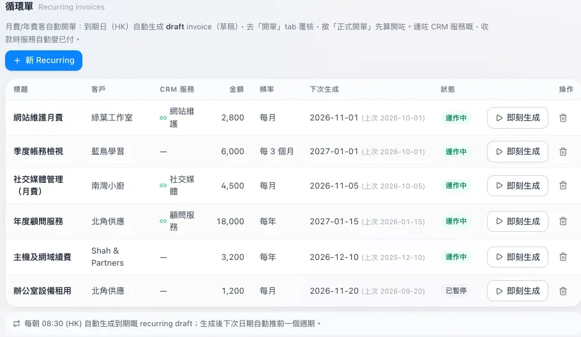Click customer 北角供應 in 年度顧問服務 row
The height and width of the screenshot is (337, 581).
108,221
